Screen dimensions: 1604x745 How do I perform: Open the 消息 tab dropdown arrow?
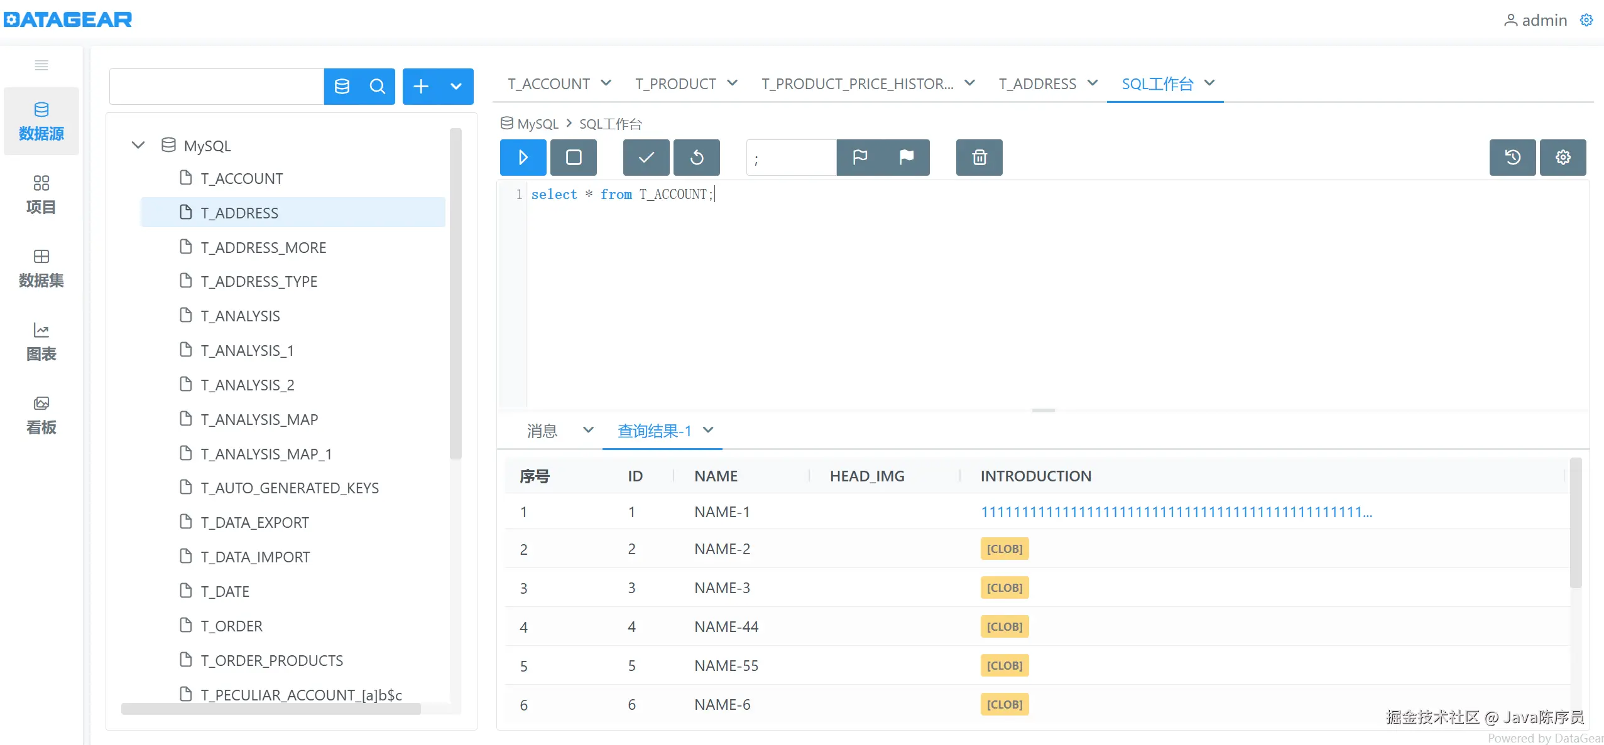point(588,430)
